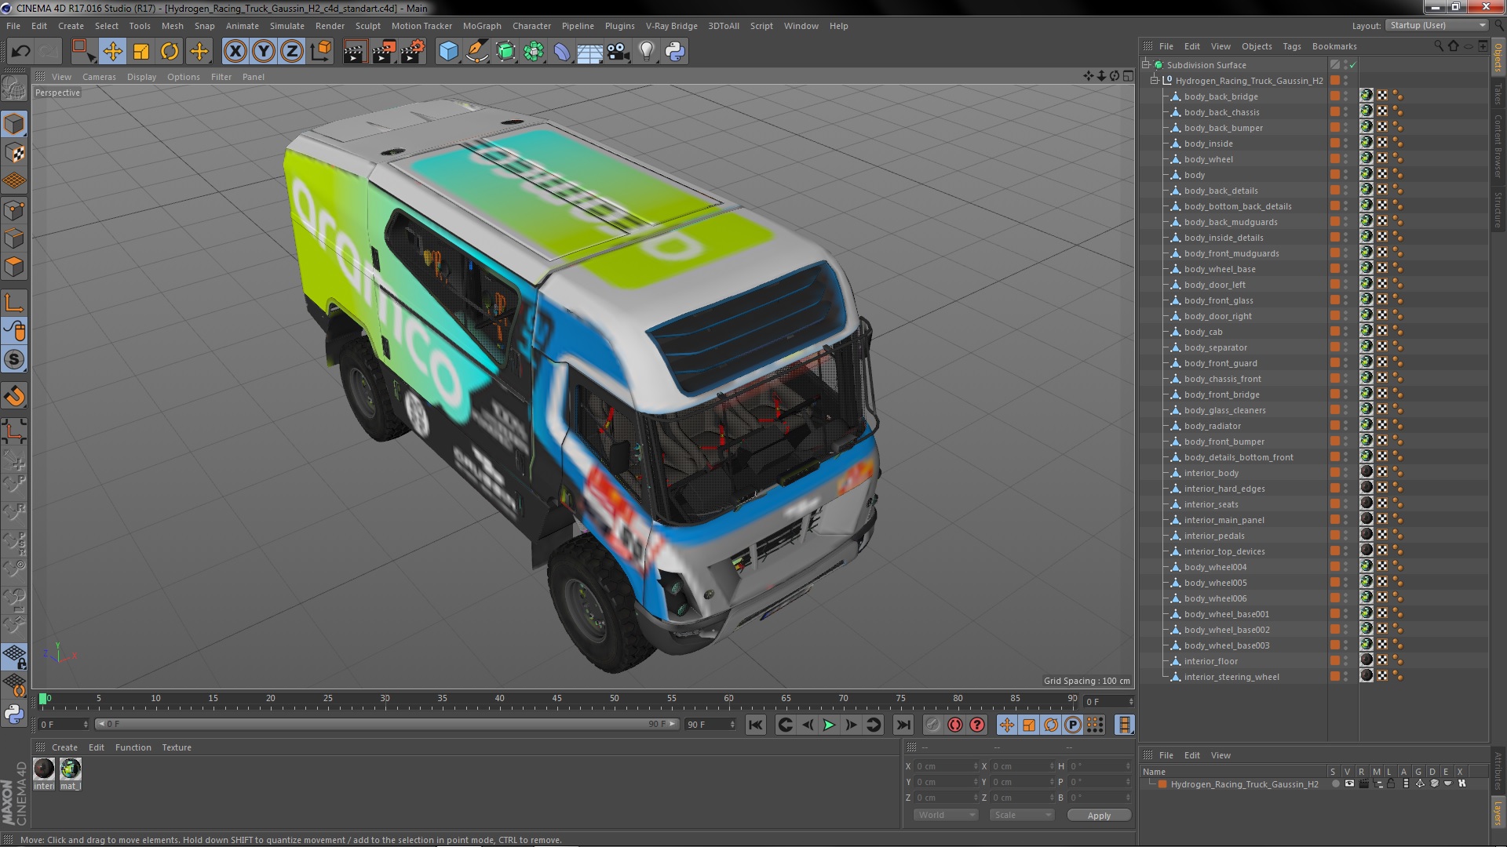Open Bookmarks in Object Manager
Screen dimensions: 1507x847
click(1334, 46)
